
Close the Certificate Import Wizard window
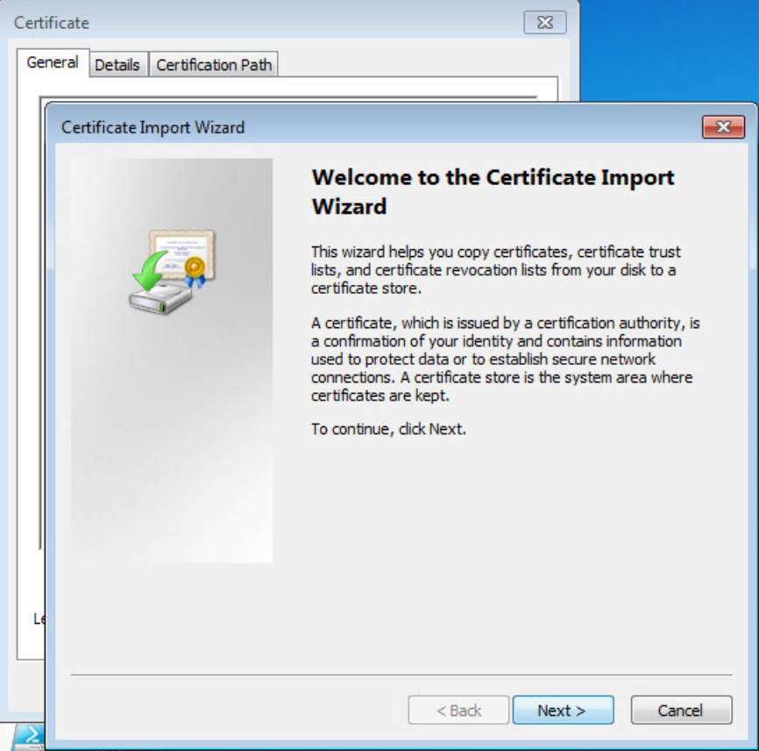pyautogui.click(x=724, y=126)
